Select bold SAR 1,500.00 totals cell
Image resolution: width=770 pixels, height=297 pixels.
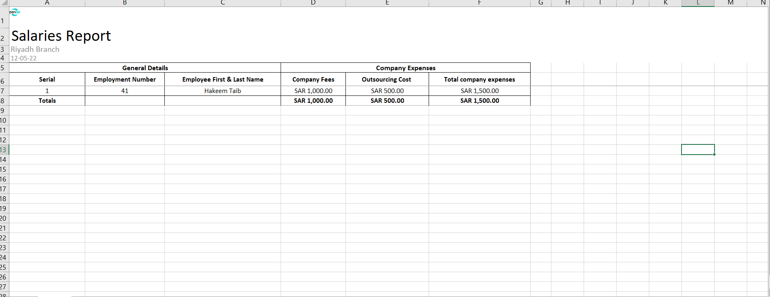(480, 101)
